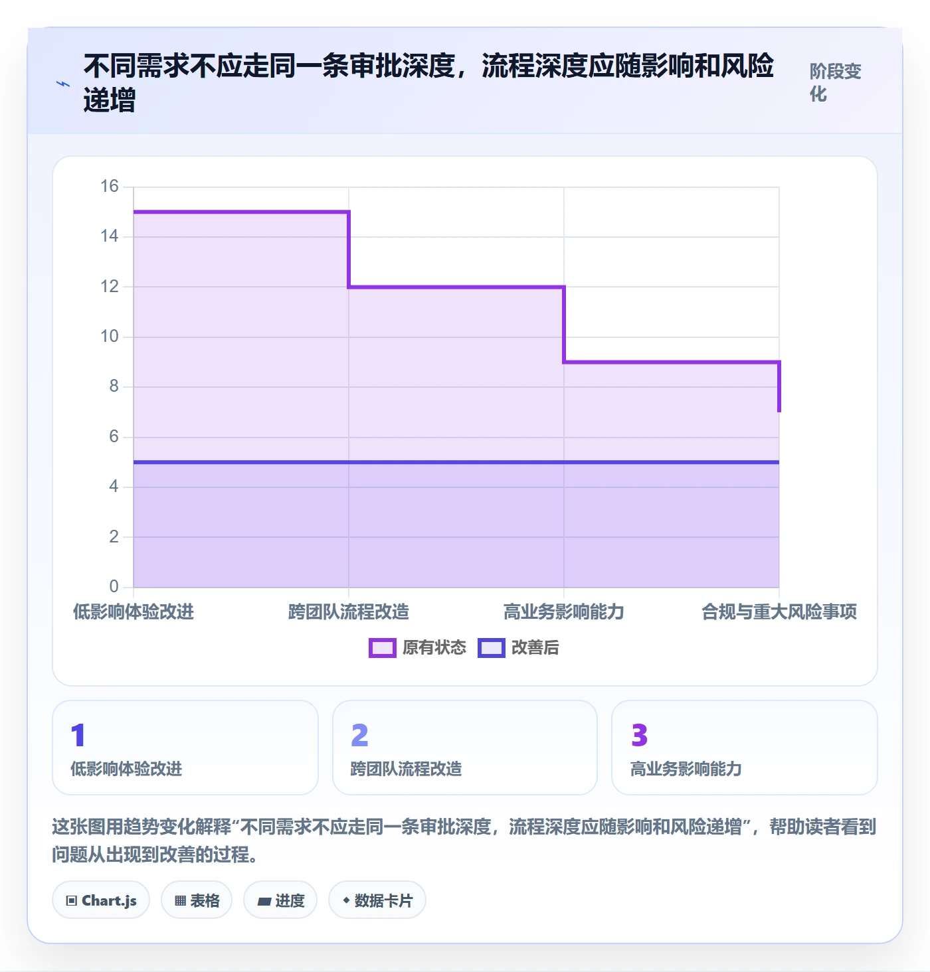
Task: Select the Chart.js tag chip
Action: (101, 900)
